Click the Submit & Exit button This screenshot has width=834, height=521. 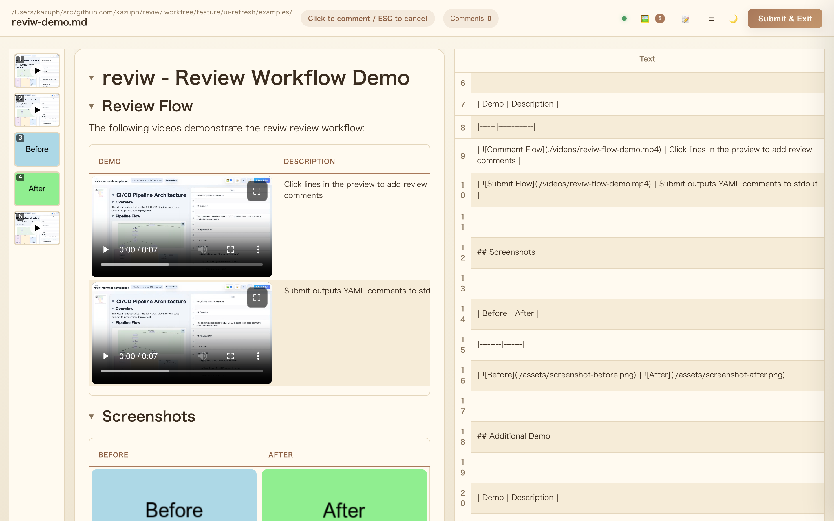[785, 19]
